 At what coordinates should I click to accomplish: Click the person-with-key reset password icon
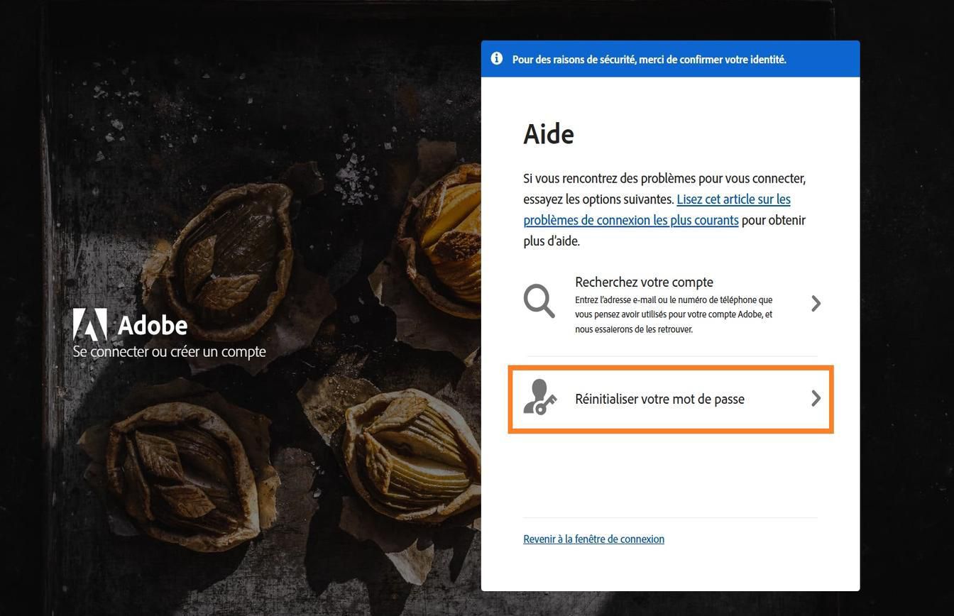point(540,399)
